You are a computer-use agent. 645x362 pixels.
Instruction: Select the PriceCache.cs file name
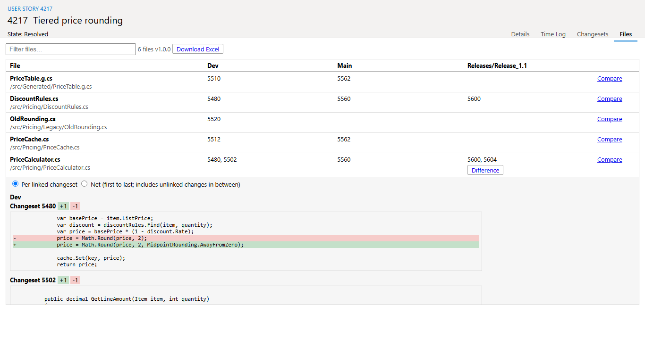pos(29,140)
